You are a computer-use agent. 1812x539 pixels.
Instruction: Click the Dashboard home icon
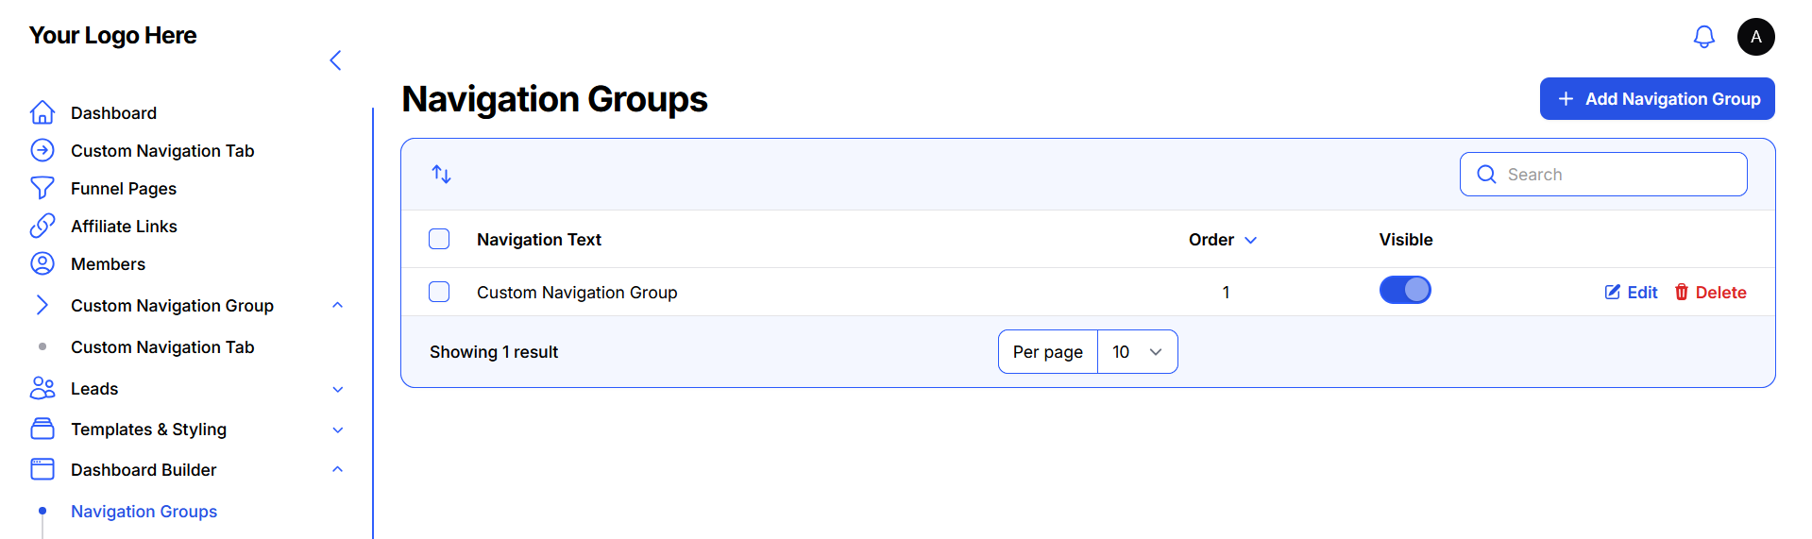click(42, 113)
